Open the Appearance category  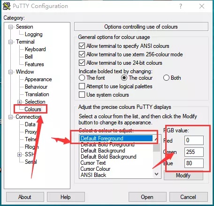[38, 79]
